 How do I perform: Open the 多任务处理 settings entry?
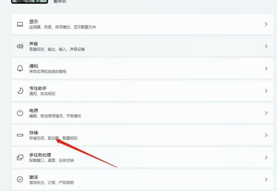[x=142, y=157]
